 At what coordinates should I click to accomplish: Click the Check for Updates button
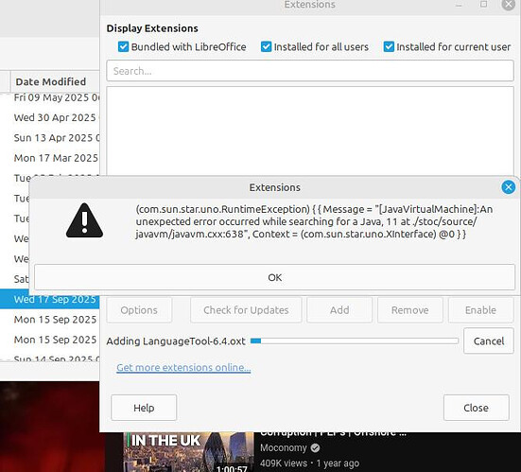(246, 310)
